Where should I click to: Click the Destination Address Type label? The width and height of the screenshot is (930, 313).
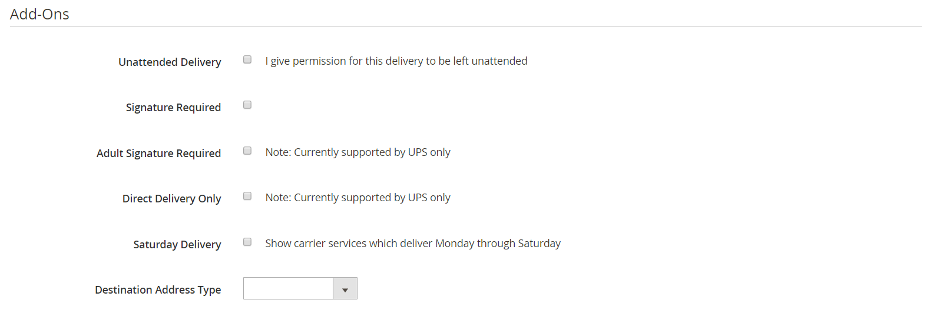158,290
